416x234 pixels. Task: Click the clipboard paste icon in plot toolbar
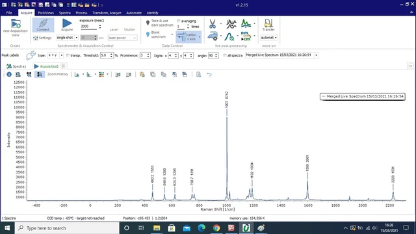pos(142,75)
